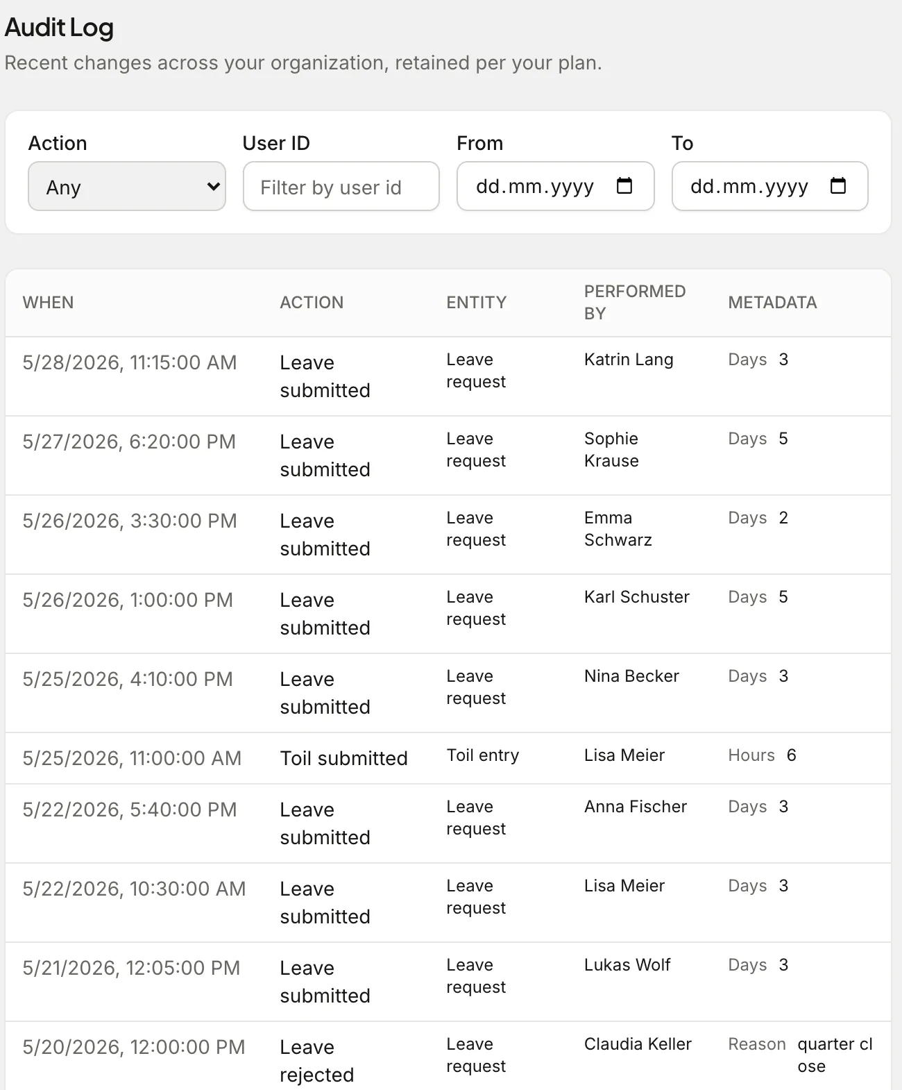Select the 5/20/2026, 12:00:00 PM timestamp
Screen dimensions: 902x1090
coord(134,1047)
